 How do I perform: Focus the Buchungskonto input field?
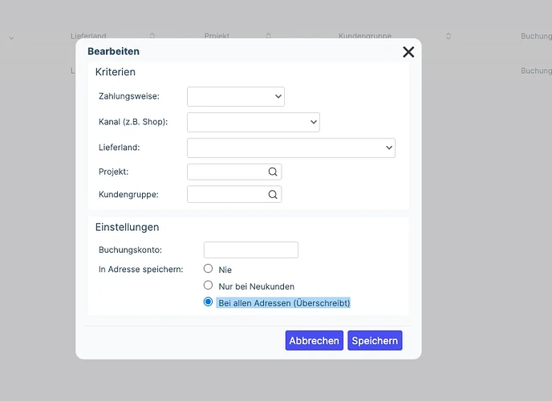pyautogui.click(x=251, y=249)
